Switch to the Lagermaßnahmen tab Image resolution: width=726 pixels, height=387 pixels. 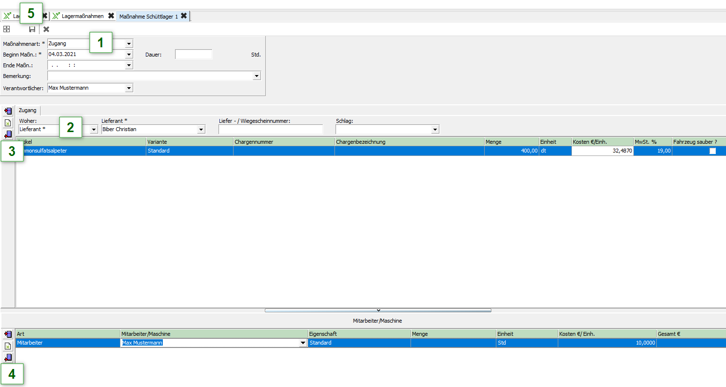[x=82, y=16]
